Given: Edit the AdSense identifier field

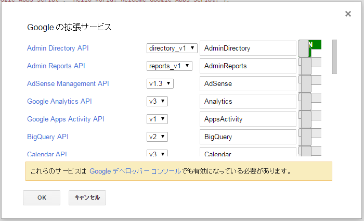Looking at the screenshot, I should (248, 83).
